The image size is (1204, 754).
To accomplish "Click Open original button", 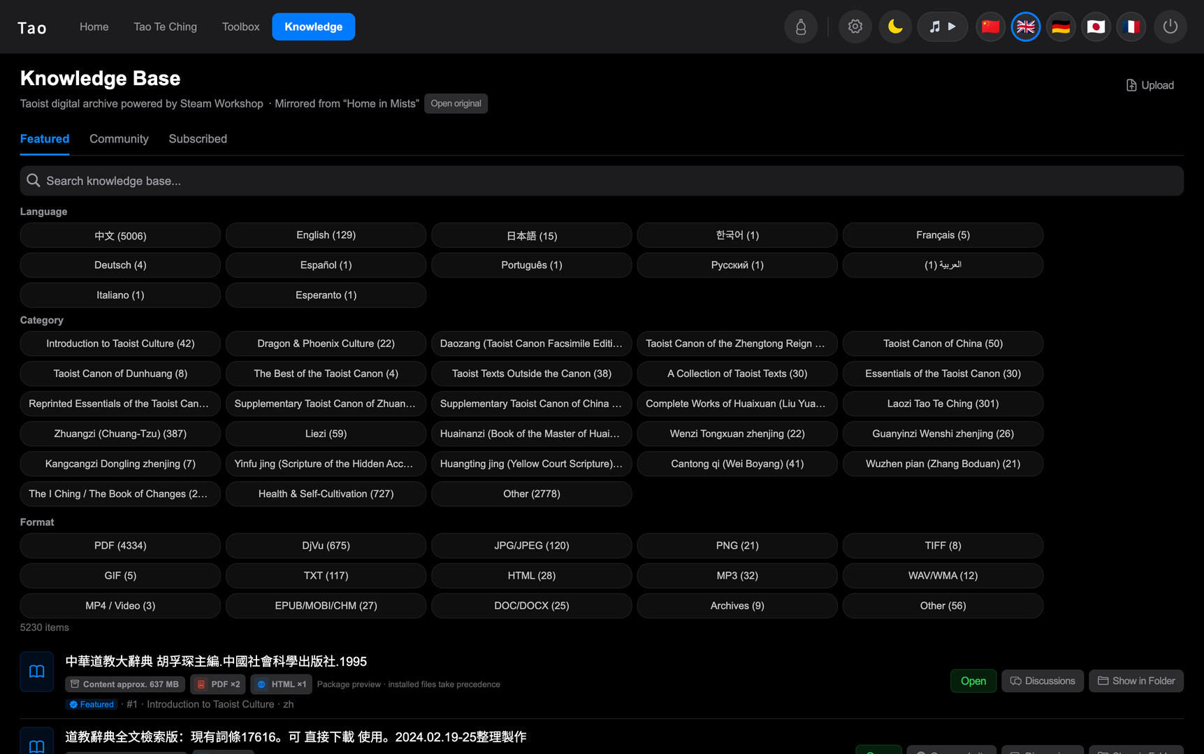I will [456, 103].
